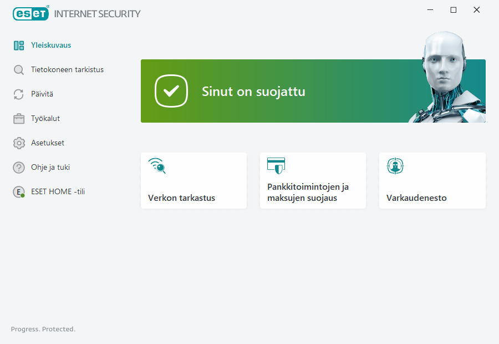The height and width of the screenshot is (344, 499).
Task: Click the Asetukset gear icon
Action: click(19, 143)
